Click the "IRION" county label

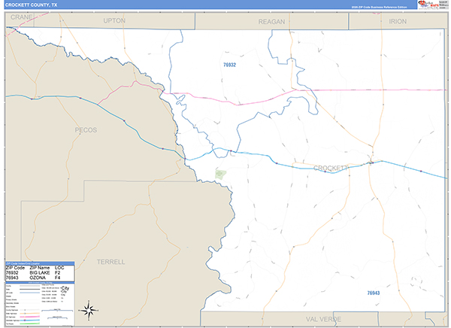(x=398, y=21)
